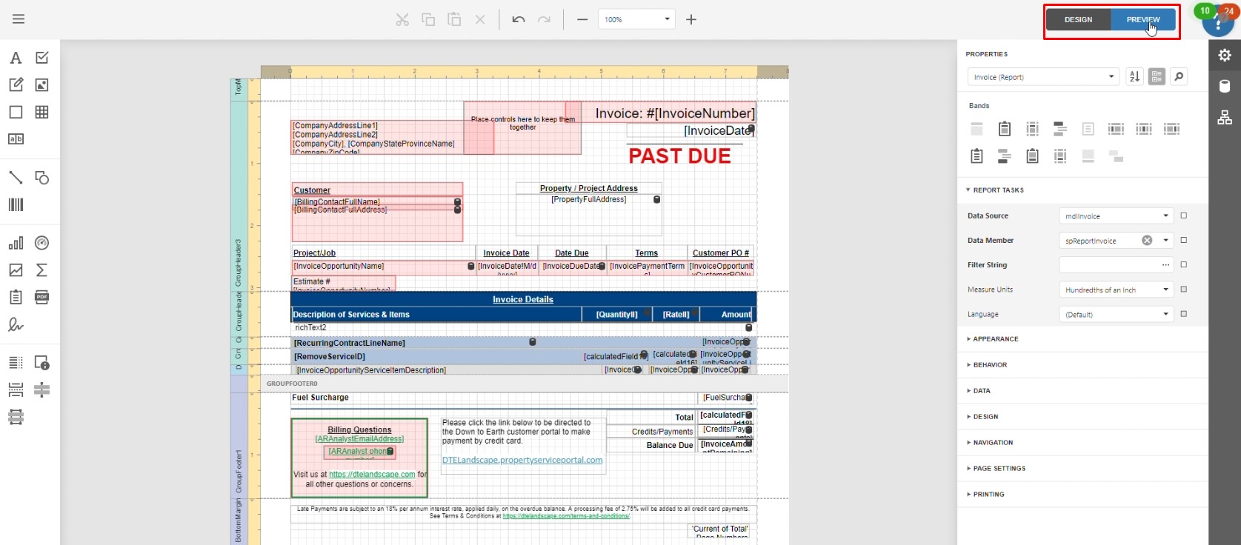Select the Check Box toolbox control

(x=42, y=58)
